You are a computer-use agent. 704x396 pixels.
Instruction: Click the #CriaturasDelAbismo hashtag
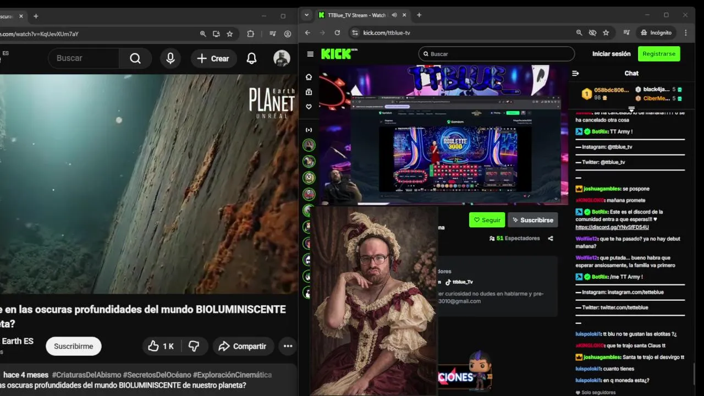(86, 375)
